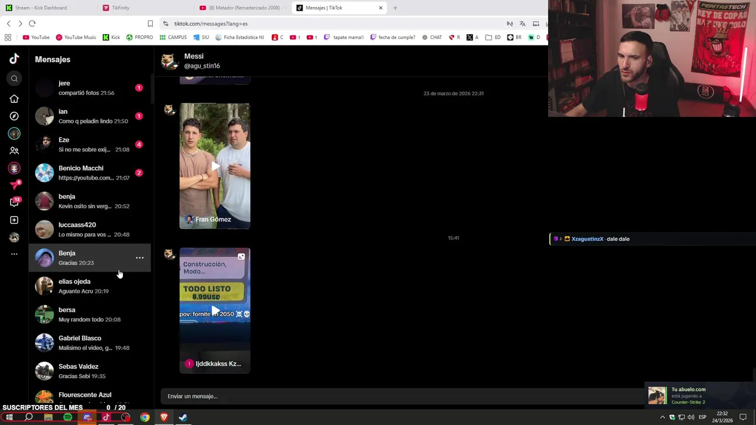This screenshot has height=425, width=756.
Task: Open Steam from the taskbar
Action: 183,417
